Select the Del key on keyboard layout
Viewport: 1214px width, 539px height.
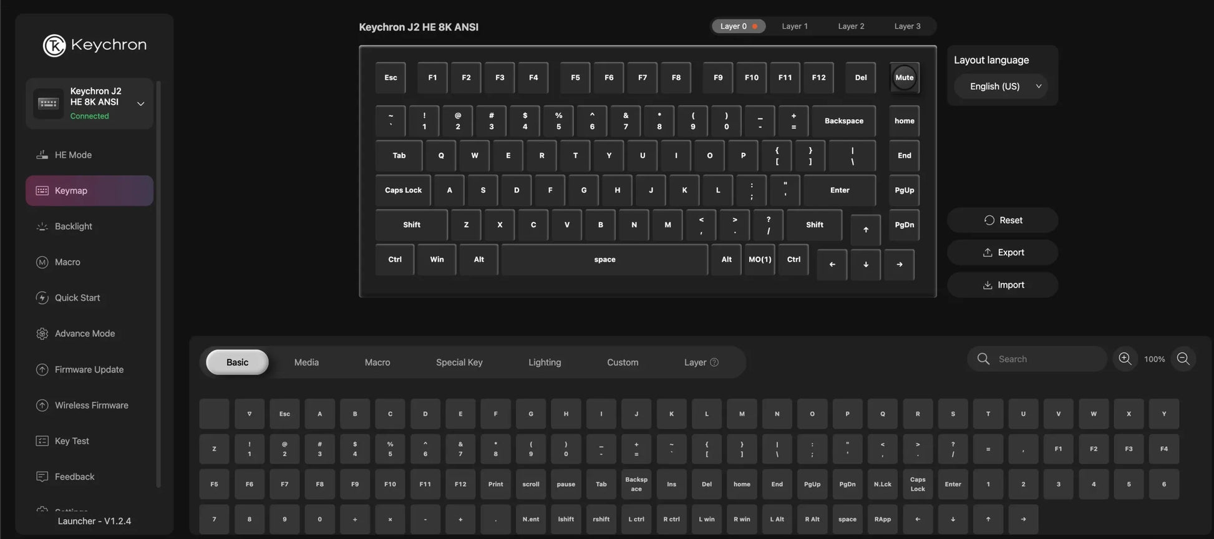860,78
